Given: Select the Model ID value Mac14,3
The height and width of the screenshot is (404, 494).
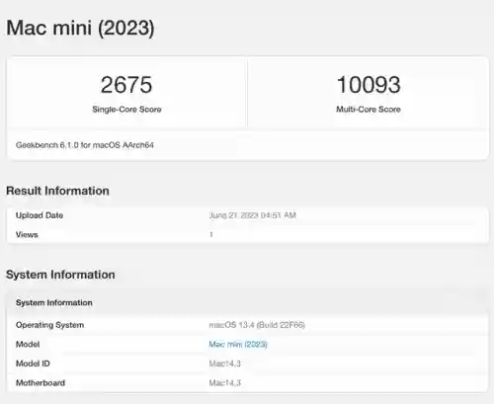Looking at the screenshot, I should pos(225,364).
